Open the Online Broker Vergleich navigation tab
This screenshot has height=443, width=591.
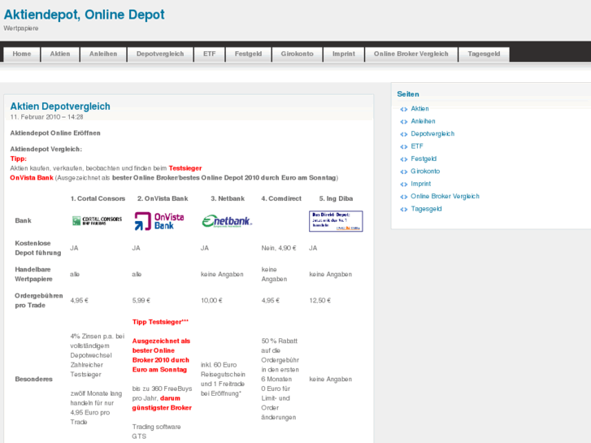point(411,54)
